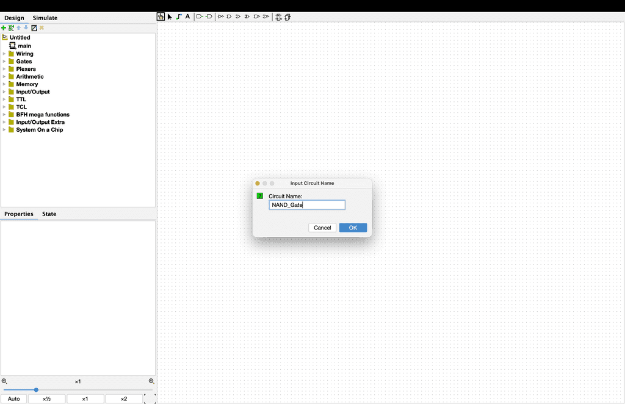The height and width of the screenshot is (404, 625).
Task: Select the main circuit in tree
Action: 24,46
